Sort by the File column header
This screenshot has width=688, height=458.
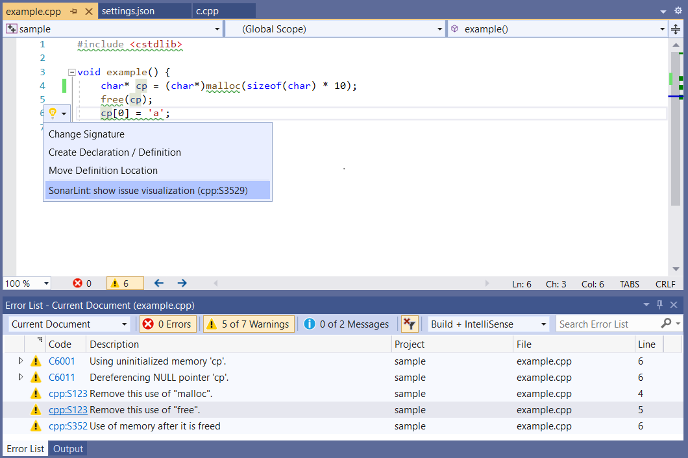click(x=574, y=344)
